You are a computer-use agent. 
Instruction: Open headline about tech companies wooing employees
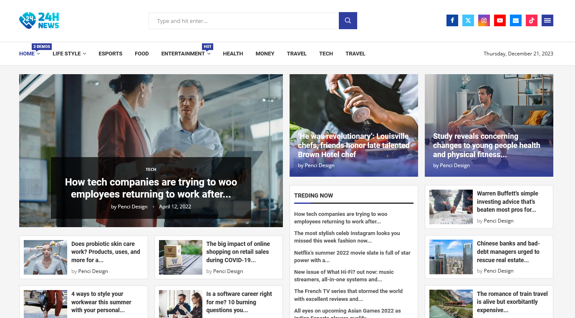click(151, 188)
